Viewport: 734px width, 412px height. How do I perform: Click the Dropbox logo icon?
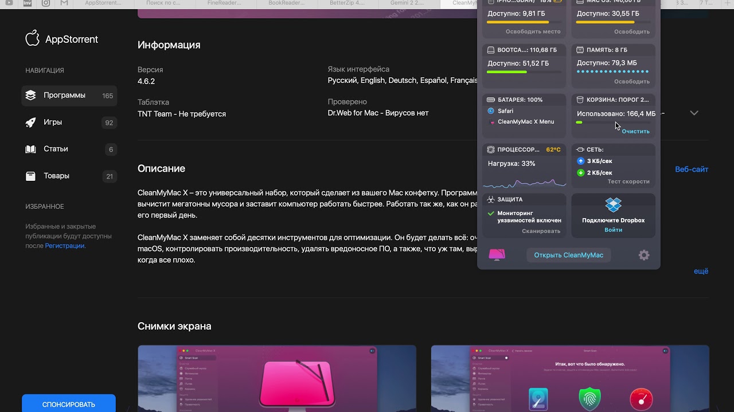point(613,205)
